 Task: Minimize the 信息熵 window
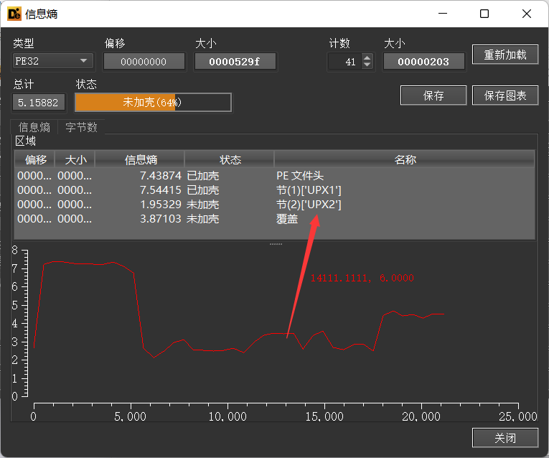tap(443, 14)
